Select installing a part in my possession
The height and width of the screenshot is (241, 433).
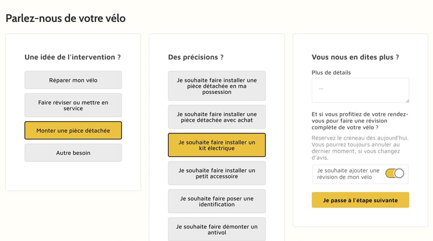pos(217,86)
